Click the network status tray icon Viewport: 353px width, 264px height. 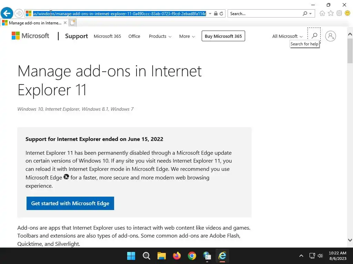coord(312,256)
